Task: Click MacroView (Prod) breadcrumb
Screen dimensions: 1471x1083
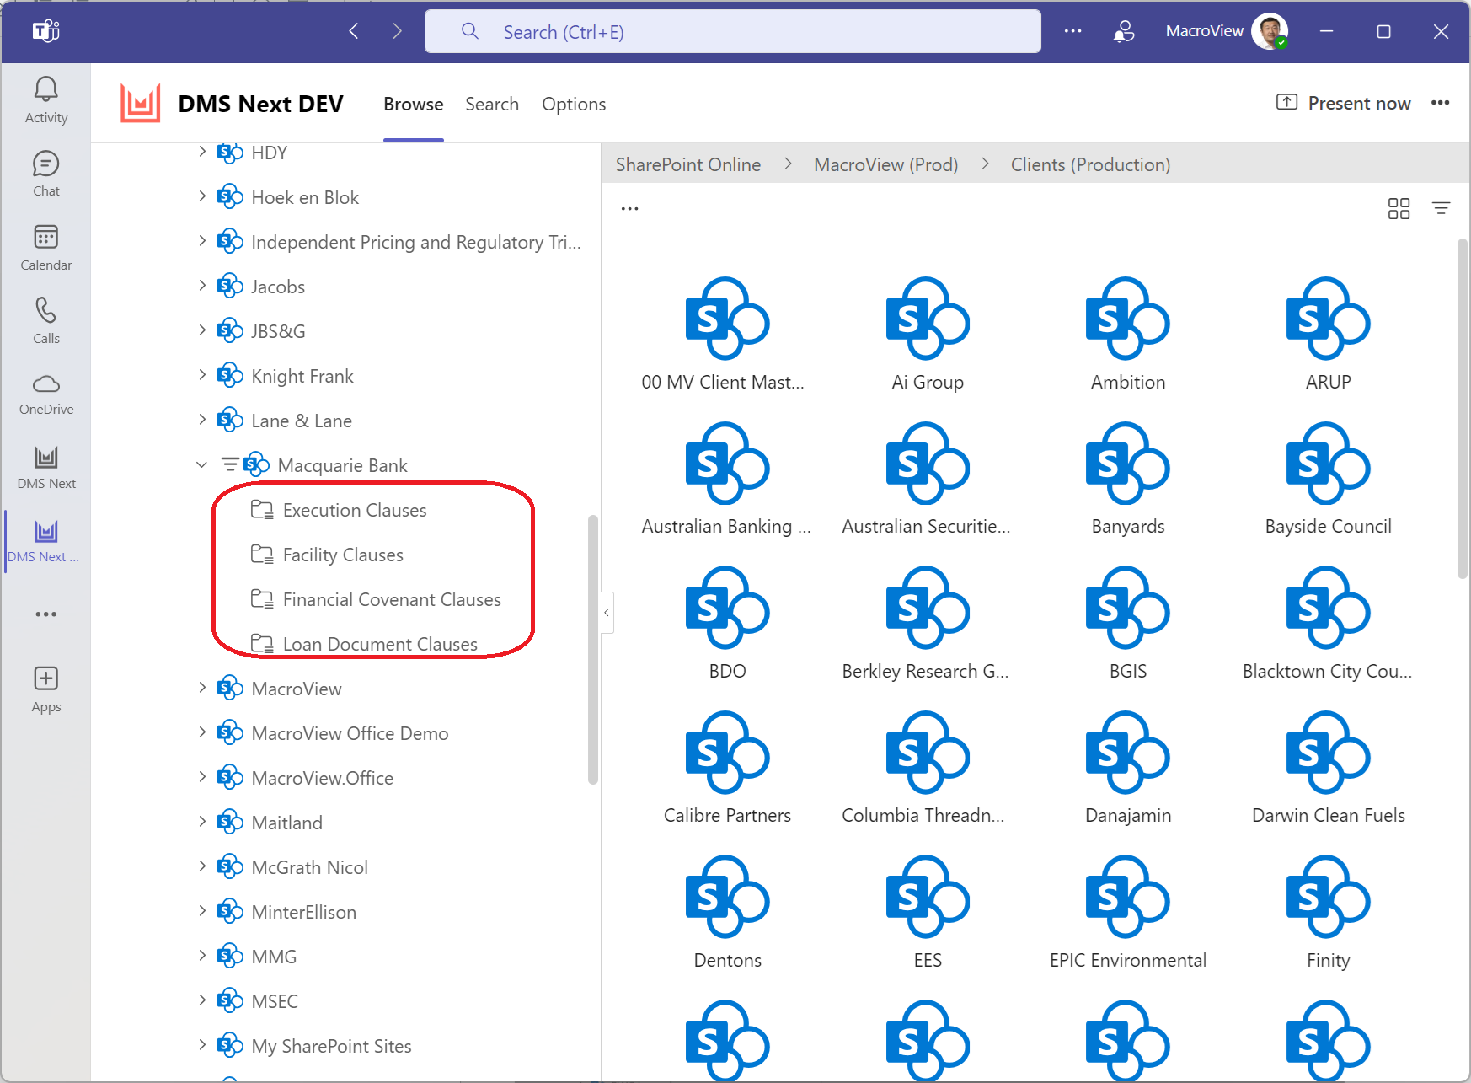Action: tap(885, 164)
